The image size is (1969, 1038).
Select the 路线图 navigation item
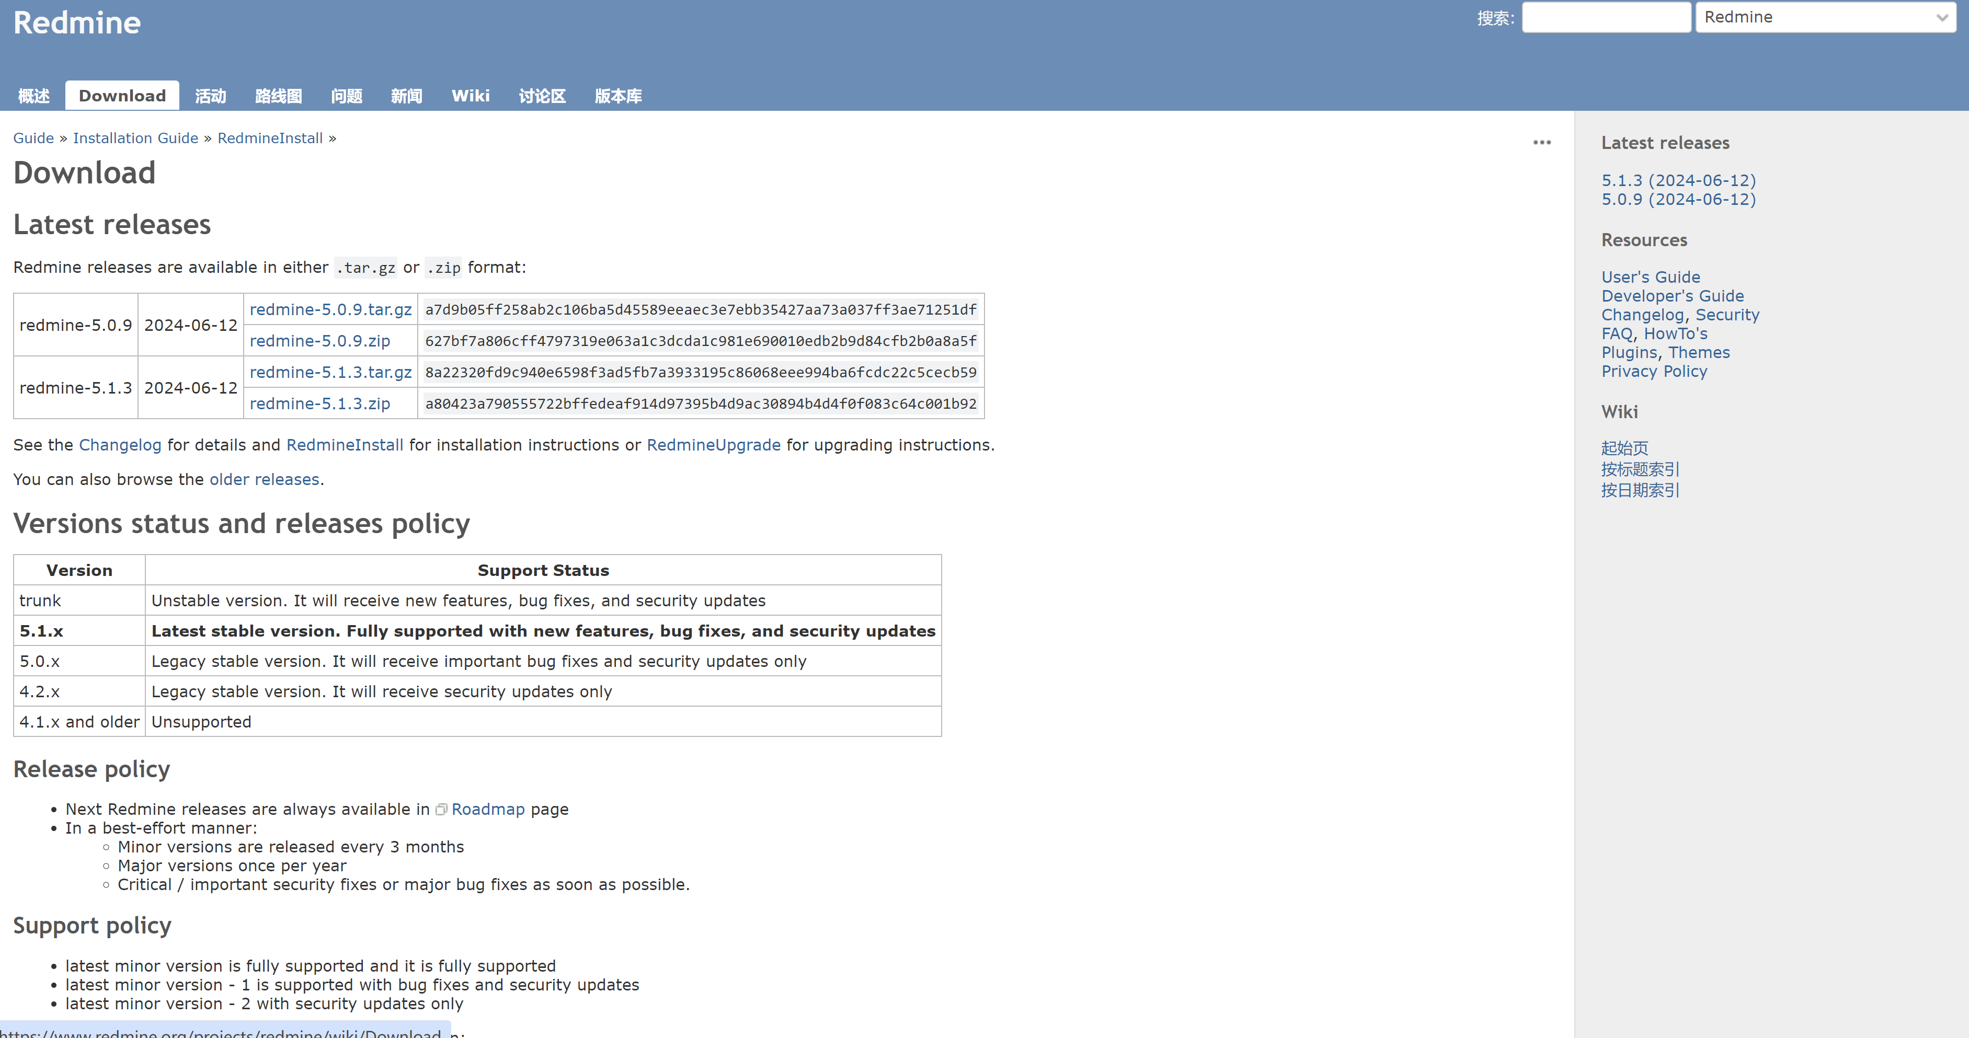(278, 95)
